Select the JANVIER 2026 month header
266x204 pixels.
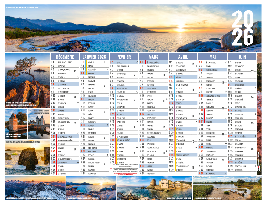pyautogui.click(x=94, y=57)
